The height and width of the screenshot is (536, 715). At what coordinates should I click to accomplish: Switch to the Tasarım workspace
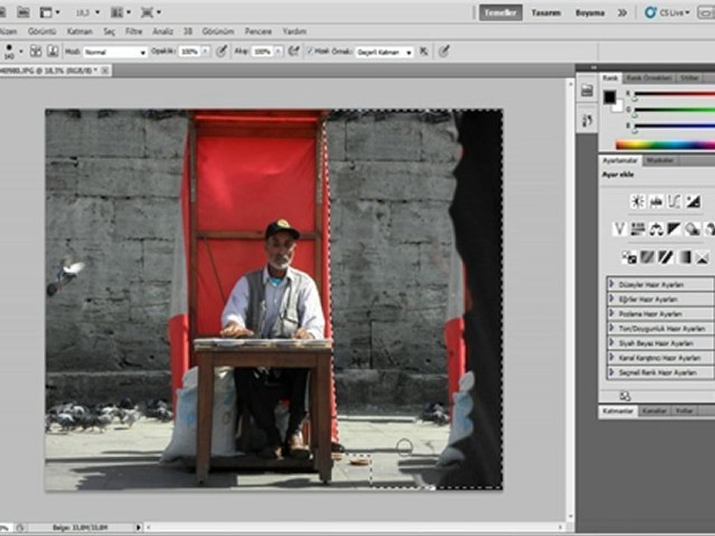pyautogui.click(x=546, y=13)
